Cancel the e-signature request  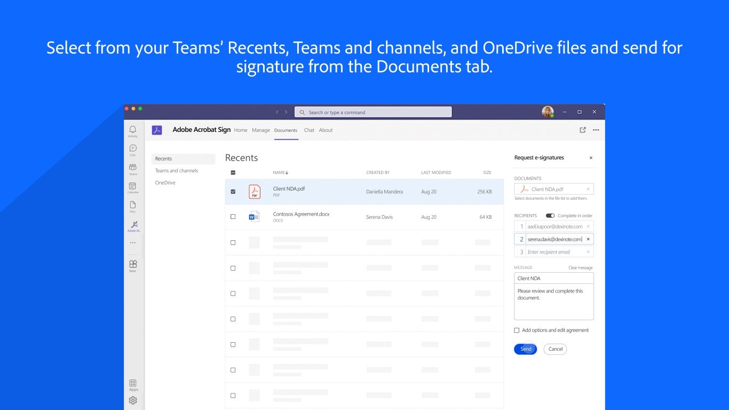(556, 349)
